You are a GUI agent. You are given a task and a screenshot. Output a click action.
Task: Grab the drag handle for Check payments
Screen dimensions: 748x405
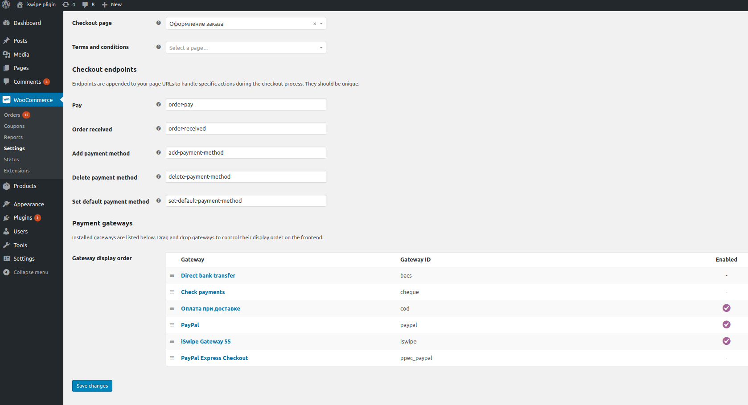[x=172, y=292]
